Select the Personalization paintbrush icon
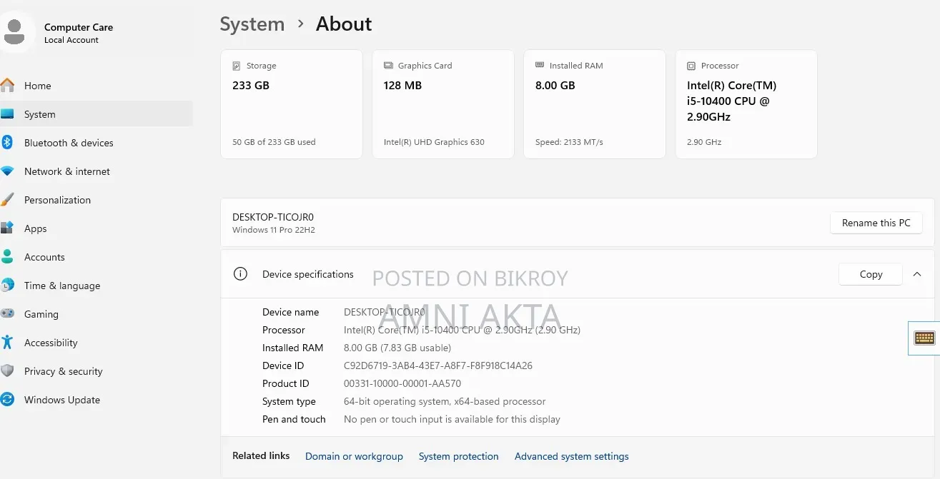 [7, 200]
